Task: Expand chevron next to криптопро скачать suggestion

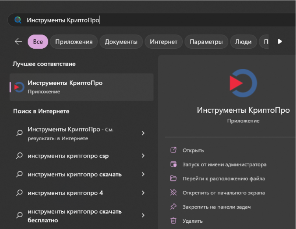Action: (143, 174)
